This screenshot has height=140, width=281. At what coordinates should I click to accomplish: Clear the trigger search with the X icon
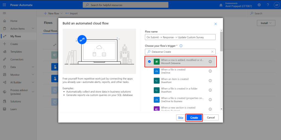pos(212,52)
